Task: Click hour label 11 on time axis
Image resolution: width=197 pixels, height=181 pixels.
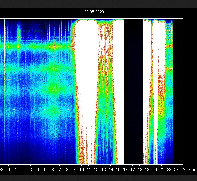Action: click(89, 170)
